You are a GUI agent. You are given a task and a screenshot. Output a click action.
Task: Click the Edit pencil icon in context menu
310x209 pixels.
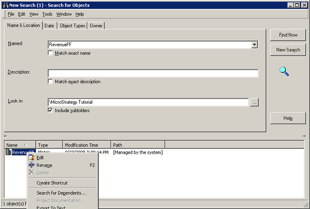pyautogui.click(x=31, y=158)
